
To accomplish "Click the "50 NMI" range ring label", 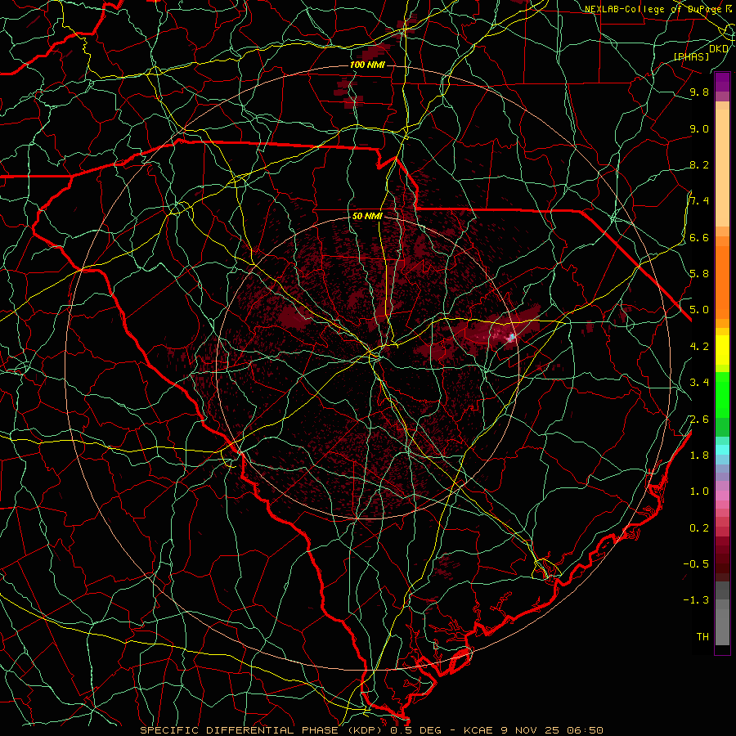I will pos(367,216).
